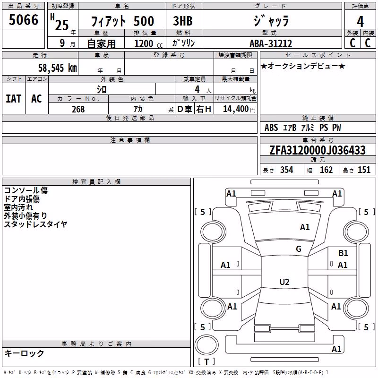Click the rear-right wheel circle
This screenshot has width=378, height=378.
point(356,309)
